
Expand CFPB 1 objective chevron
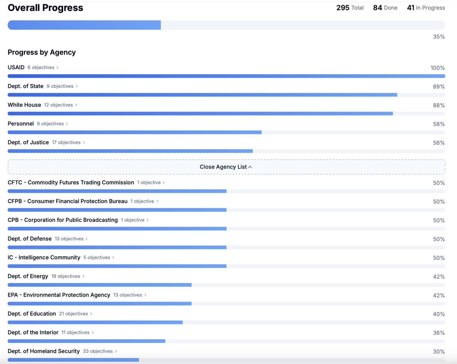point(157,201)
